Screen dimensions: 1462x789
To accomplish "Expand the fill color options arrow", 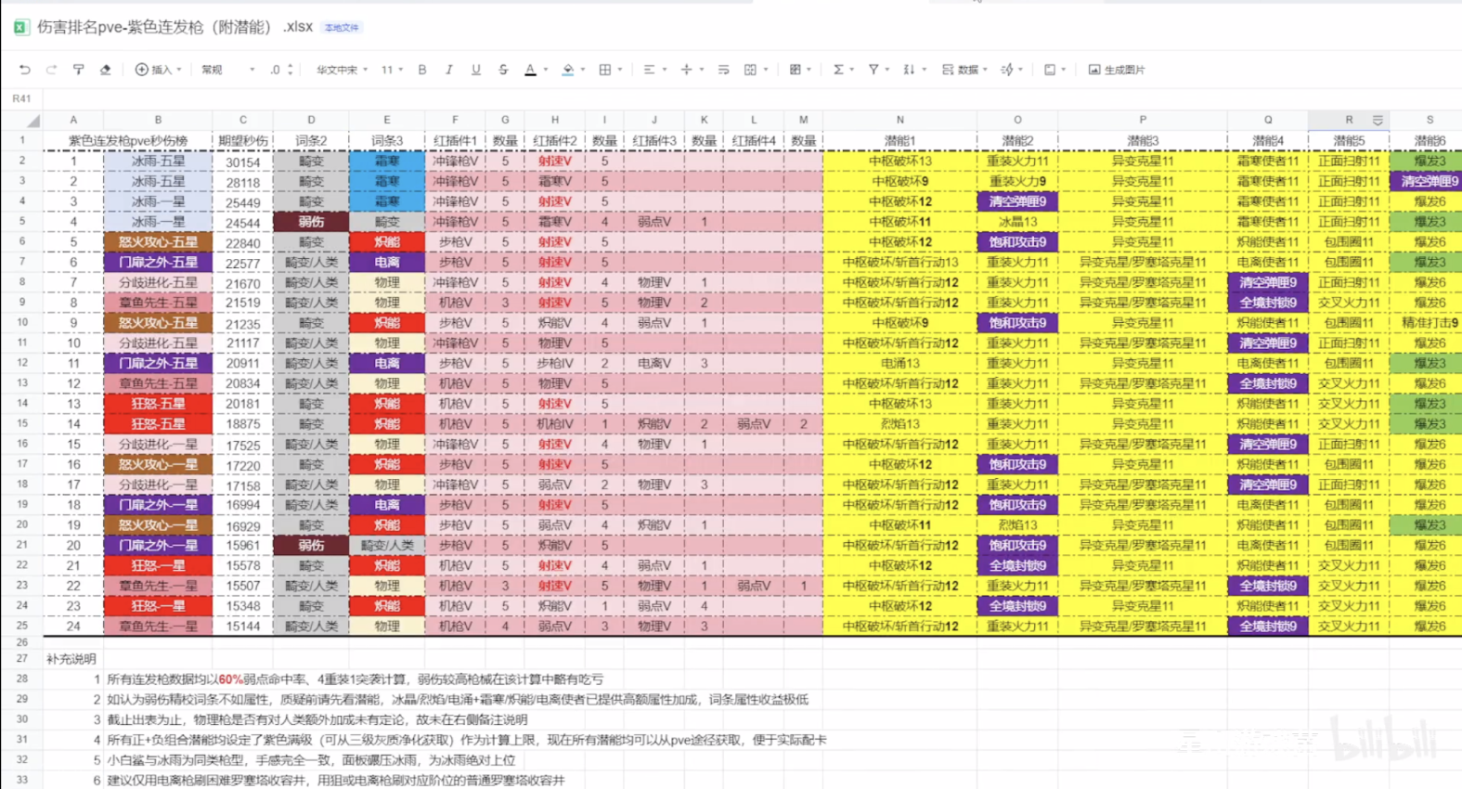I will pyautogui.click(x=583, y=70).
